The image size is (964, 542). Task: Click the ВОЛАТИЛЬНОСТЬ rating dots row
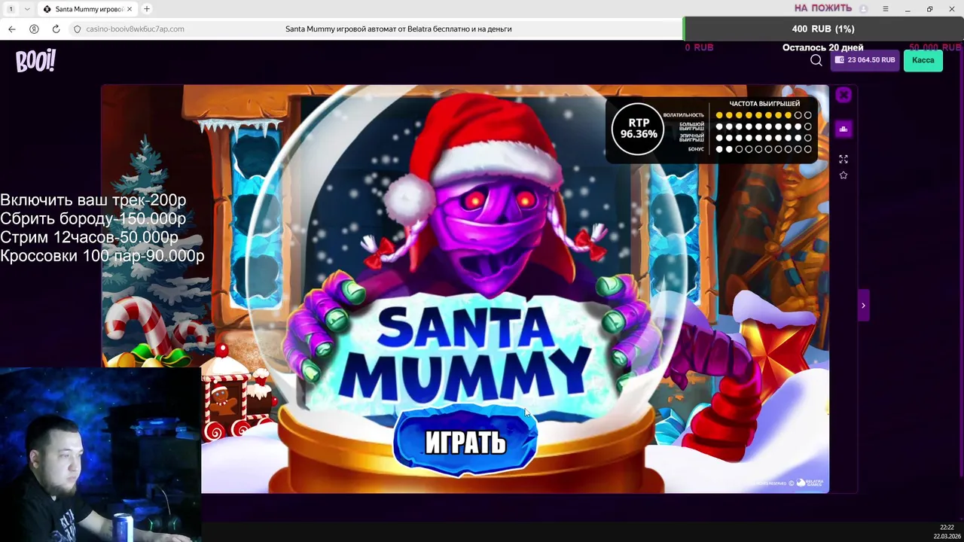point(764,115)
